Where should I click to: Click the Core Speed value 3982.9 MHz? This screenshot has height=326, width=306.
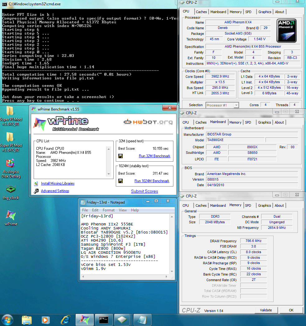(220, 76)
